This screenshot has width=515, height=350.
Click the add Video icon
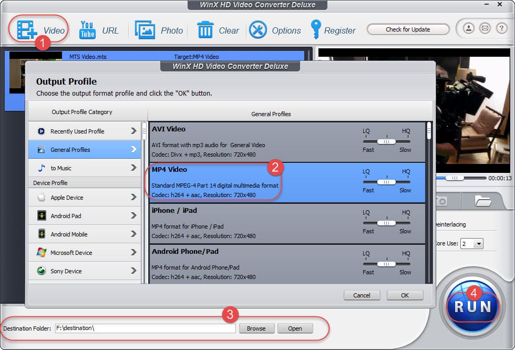pyautogui.click(x=27, y=30)
